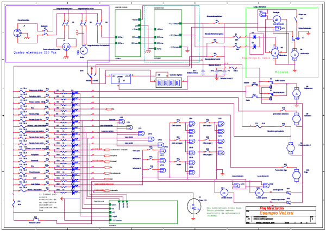Select the sonda gasolio sensor symbol
This screenshot has width=326, height=231.
[x=289, y=193]
